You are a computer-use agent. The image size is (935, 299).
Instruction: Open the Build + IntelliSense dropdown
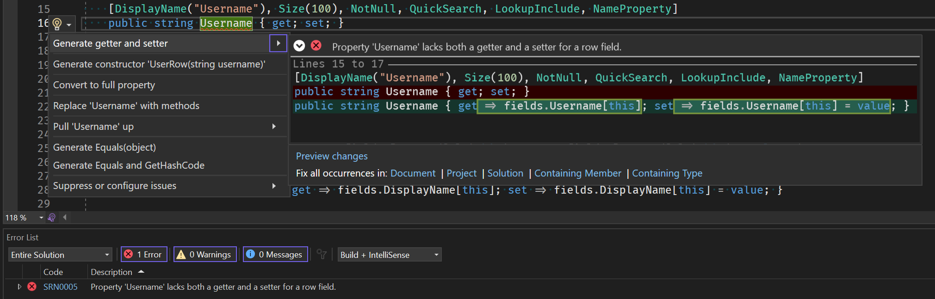click(389, 255)
